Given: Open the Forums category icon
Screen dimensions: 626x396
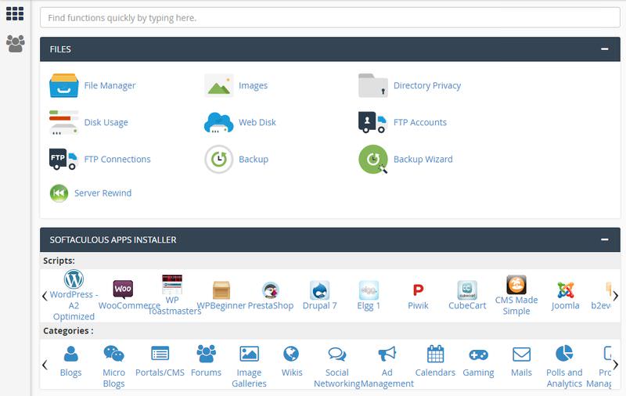Looking at the screenshot, I should 206,354.
